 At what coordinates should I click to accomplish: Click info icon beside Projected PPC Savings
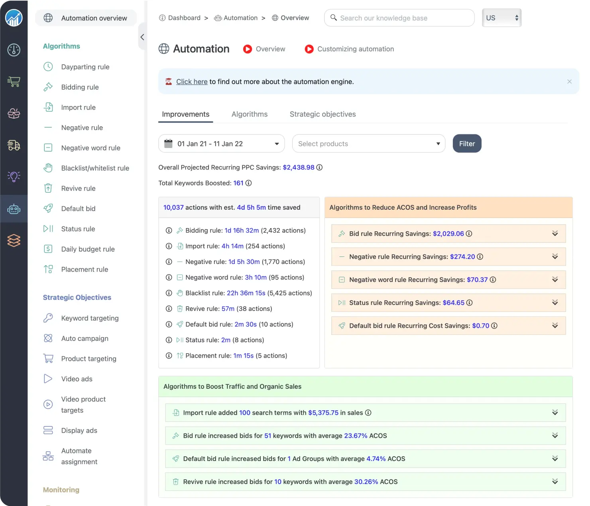pyautogui.click(x=319, y=167)
